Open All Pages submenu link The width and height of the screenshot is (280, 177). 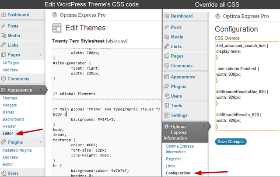coord(10,63)
